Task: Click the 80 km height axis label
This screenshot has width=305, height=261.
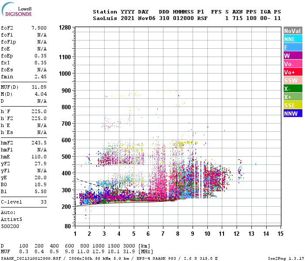Action: (x=68, y=227)
